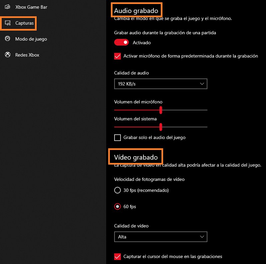266x264 pixels.
Task: Open the Calidad de audio dropdown
Action: 160,84
